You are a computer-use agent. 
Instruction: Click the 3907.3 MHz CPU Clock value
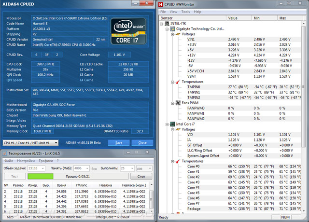pos(45,64)
